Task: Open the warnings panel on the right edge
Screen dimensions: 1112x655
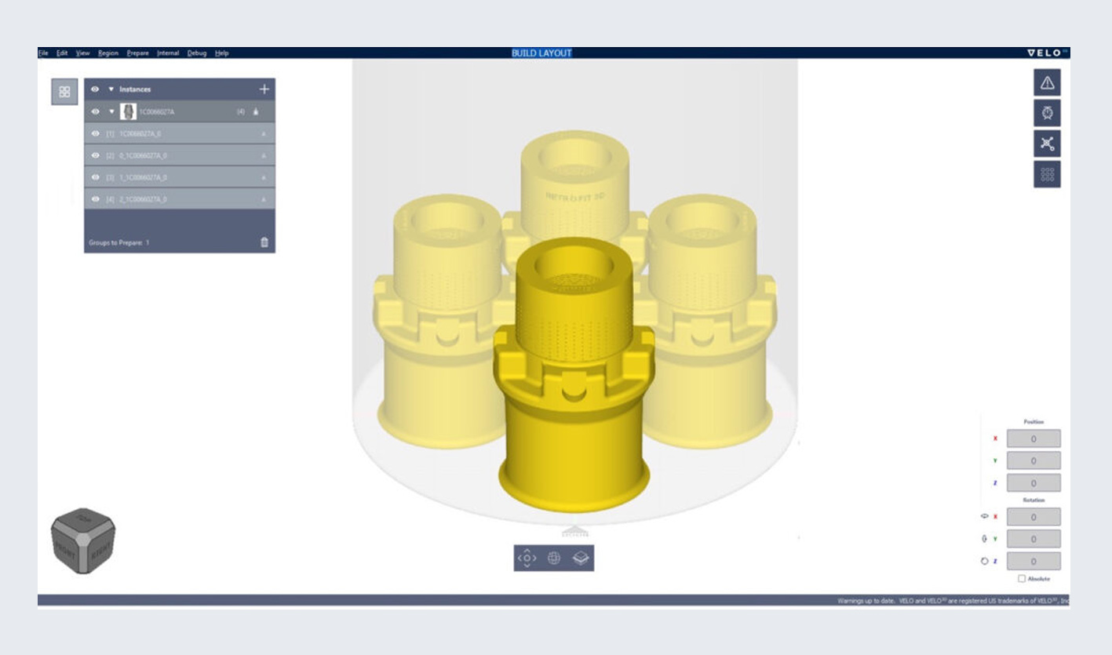Action: click(1048, 81)
